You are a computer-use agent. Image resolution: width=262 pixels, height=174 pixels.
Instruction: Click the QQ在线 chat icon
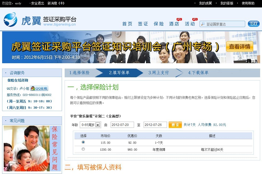pos(39,88)
